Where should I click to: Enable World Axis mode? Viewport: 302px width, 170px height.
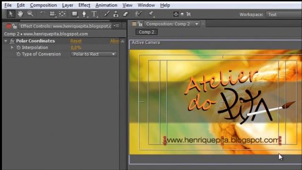coord(182,14)
